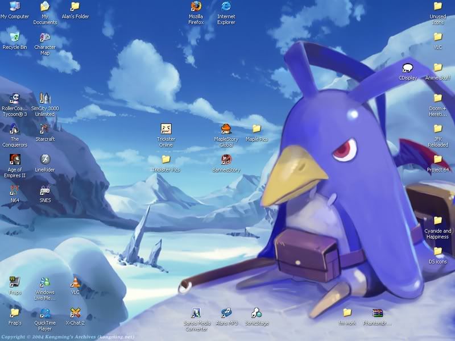
Task: Open the Anime stuff folder
Action: tap(437, 72)
